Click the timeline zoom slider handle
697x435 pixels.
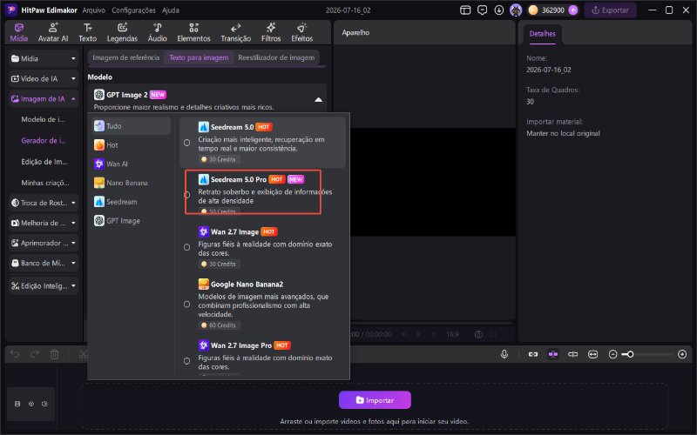coord(630,354)
